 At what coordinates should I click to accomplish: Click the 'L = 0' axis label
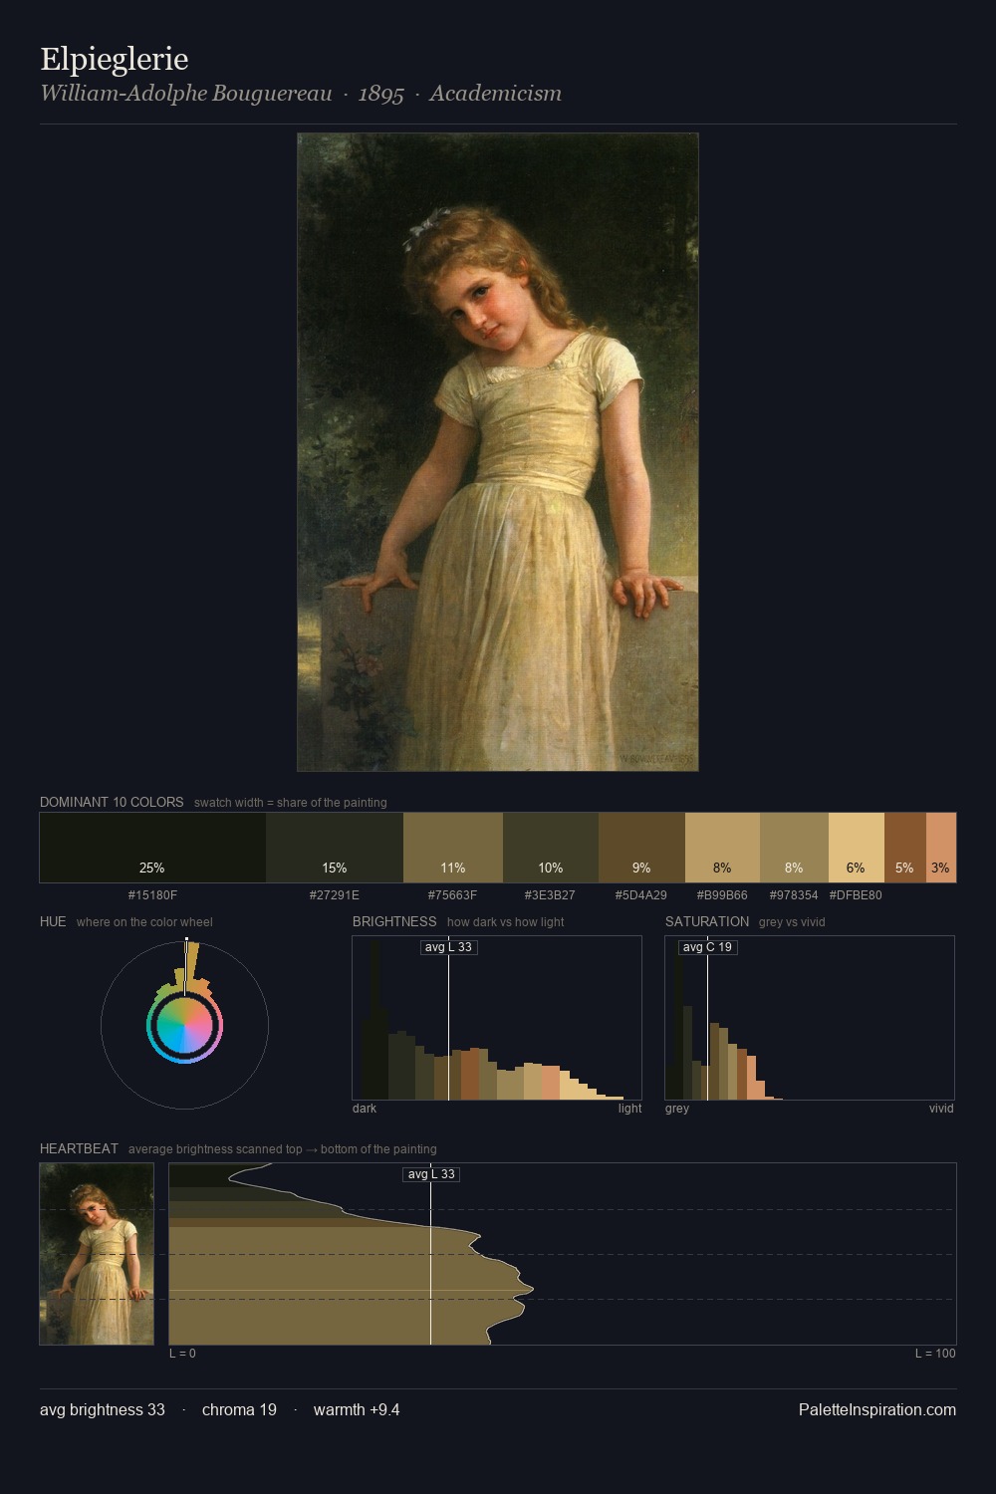(x=182, y=1354)
